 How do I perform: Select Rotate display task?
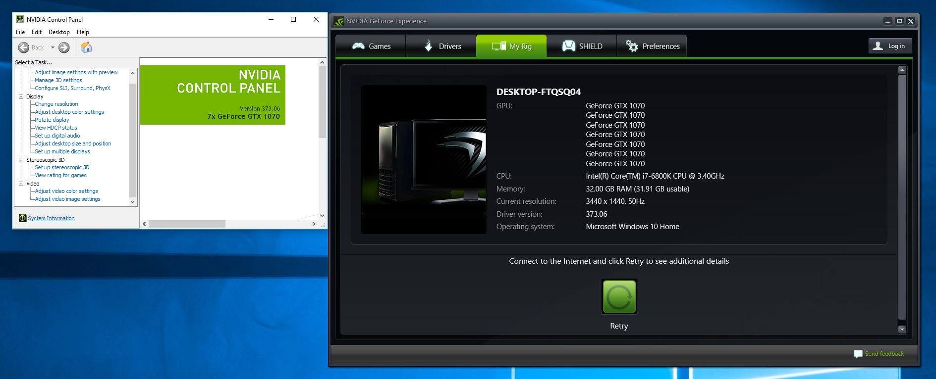[x=52, y=120]
